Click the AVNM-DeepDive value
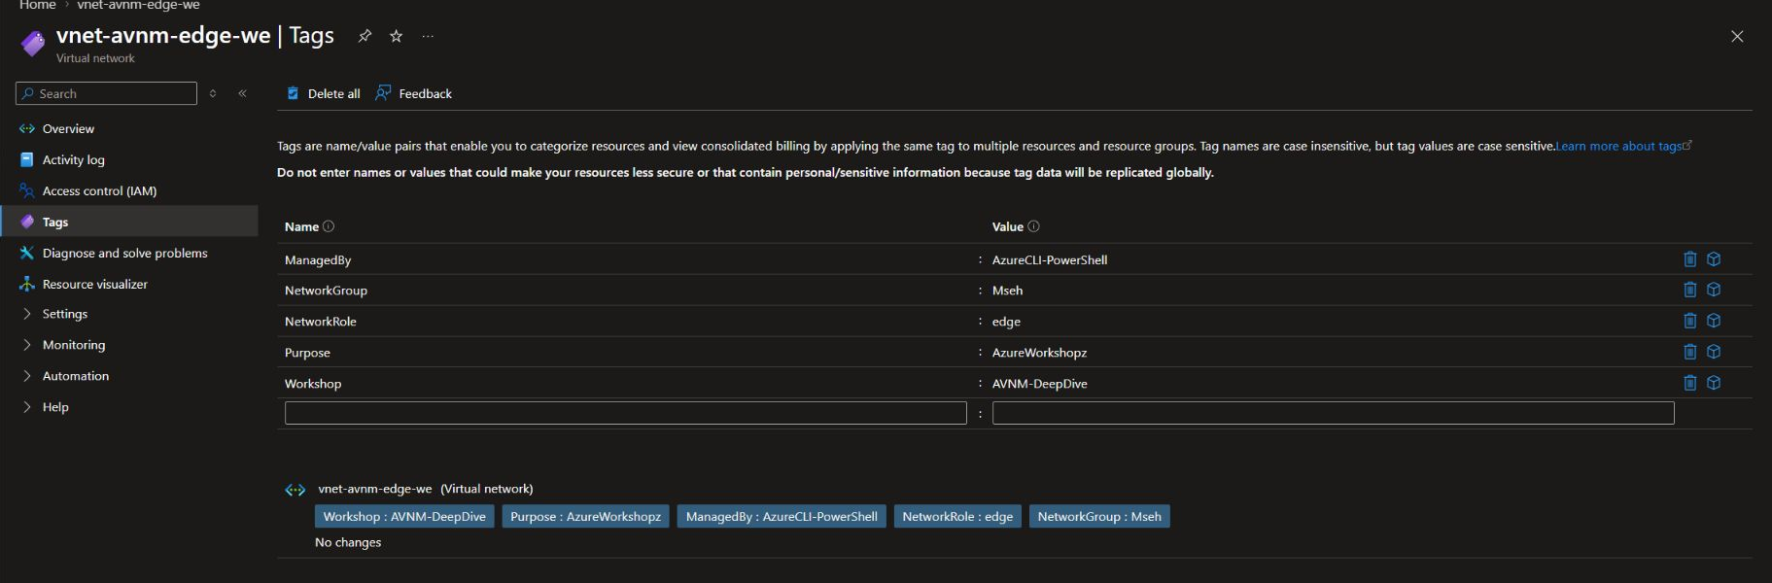This screenshot has height=583, width=1772. point(1040,384)
